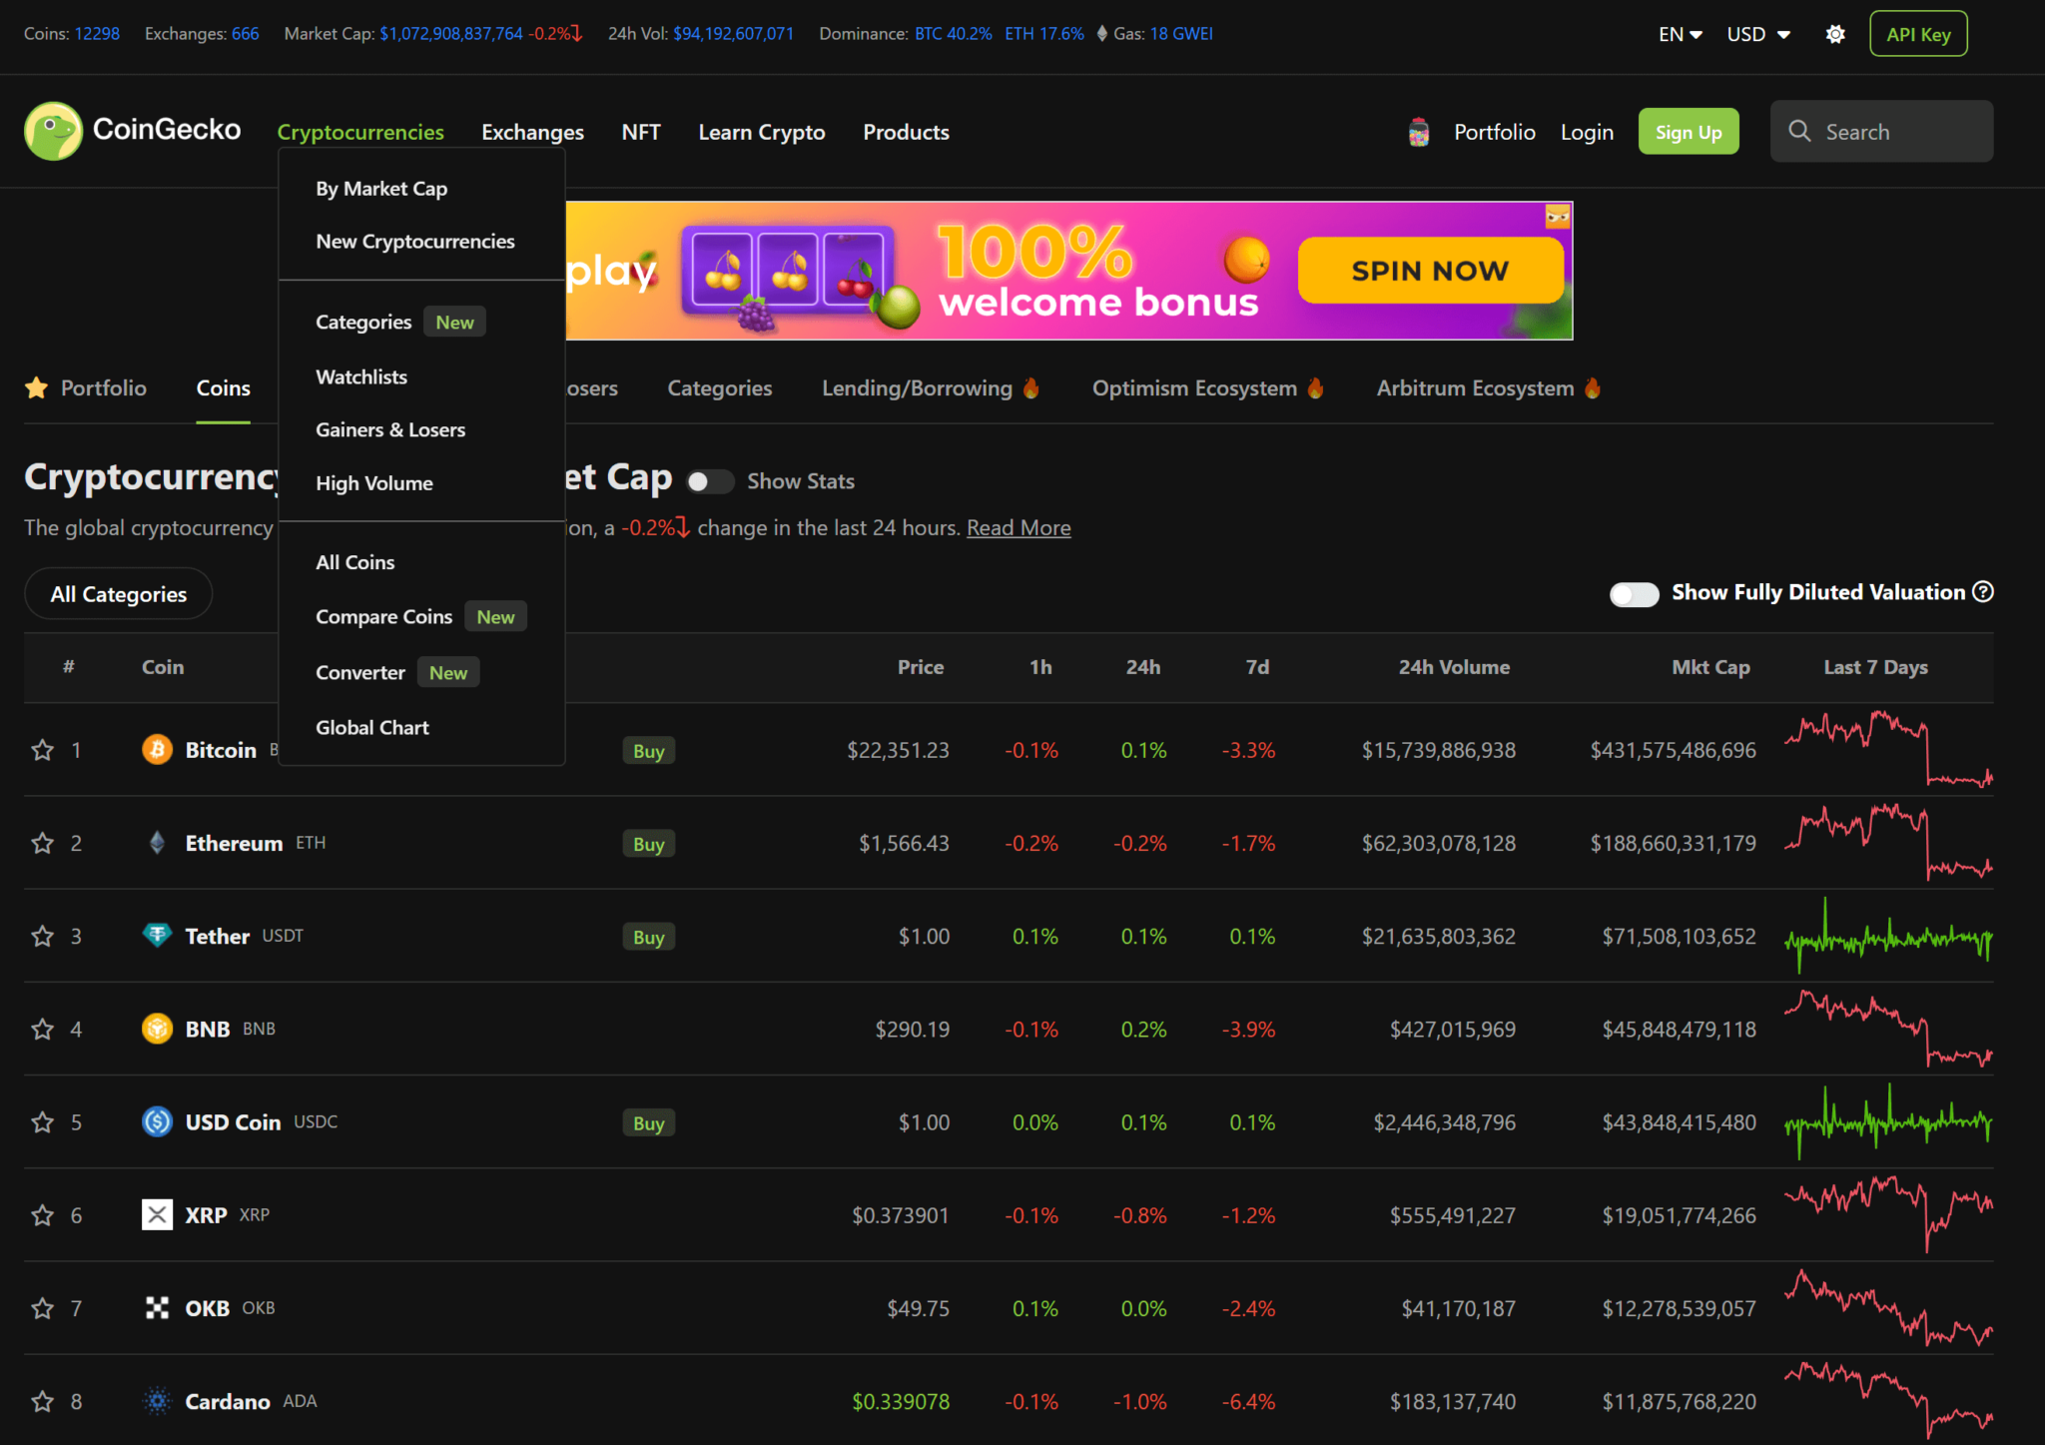Open the Exchanges nav menu
Screen dimensions: 2045x1445
[532, 132]
